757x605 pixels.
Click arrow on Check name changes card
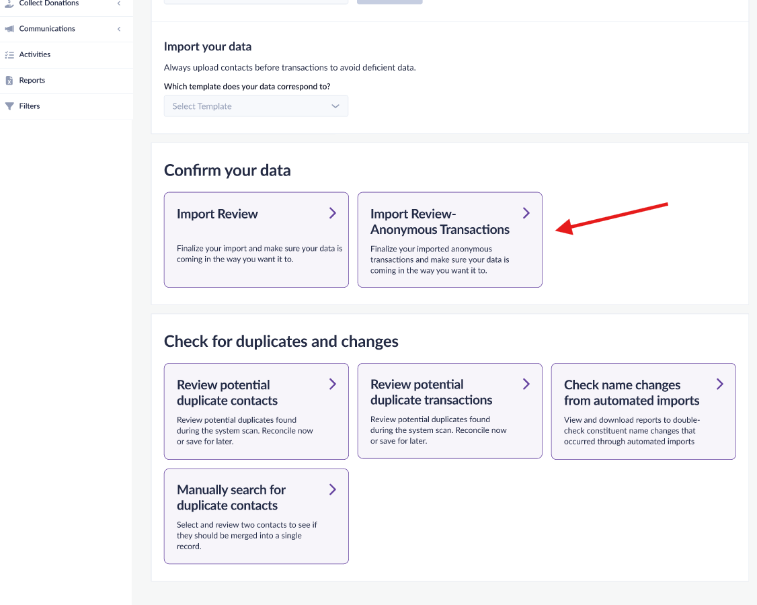[719, 384]
